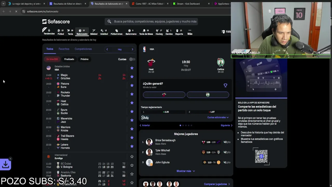The image size is (332, 187).
Task: Open the Más sports menu
Action: point(190,32)
